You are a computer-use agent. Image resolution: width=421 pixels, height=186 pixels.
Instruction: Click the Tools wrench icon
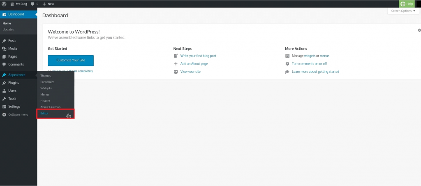(x=4, y=99)
